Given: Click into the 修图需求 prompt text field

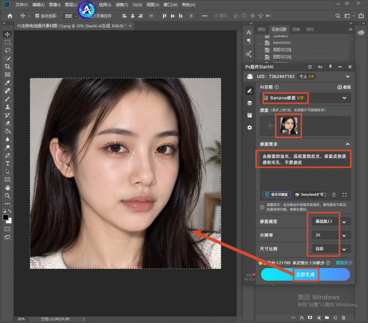Looking at the screenshot, I should (305, 176).
